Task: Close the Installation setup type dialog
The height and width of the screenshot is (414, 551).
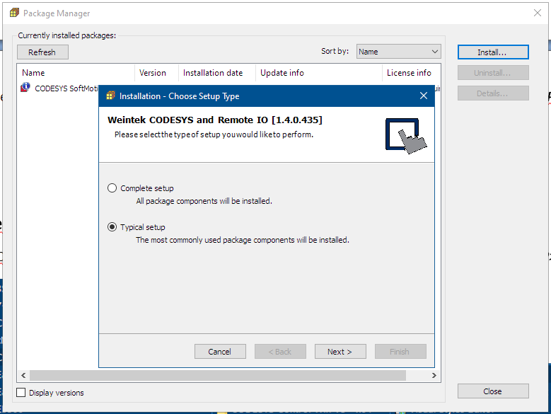Action: (x=424, y=96)
